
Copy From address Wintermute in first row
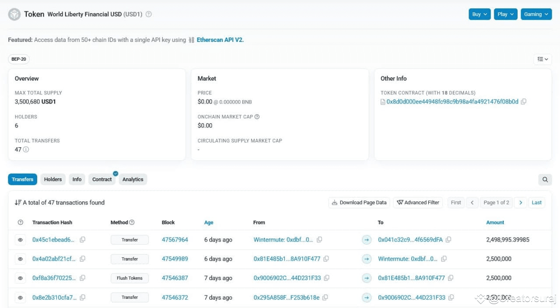(x=319, y=239)
